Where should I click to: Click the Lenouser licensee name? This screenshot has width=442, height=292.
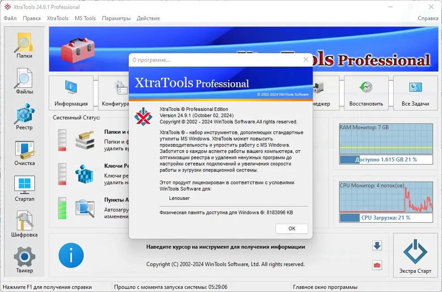point(179,198)
